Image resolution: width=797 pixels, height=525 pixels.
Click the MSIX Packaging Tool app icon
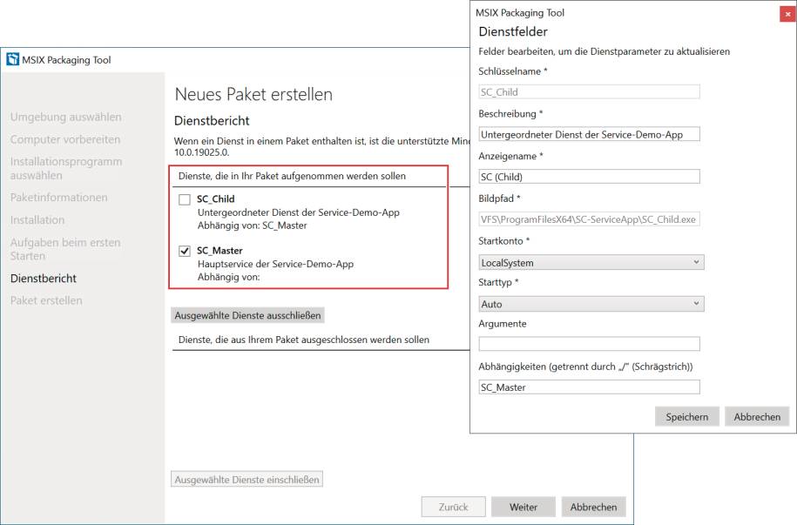coord(13,59)
